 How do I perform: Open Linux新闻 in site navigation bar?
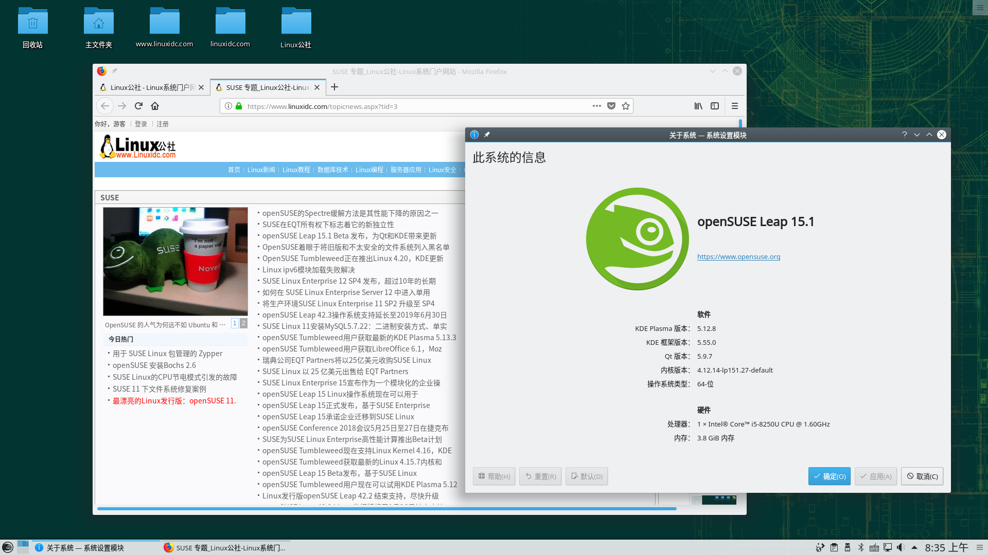click(261, 170)
